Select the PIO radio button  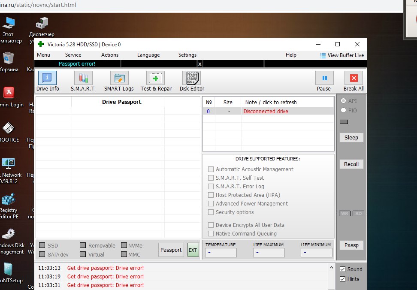click(343, 110)
